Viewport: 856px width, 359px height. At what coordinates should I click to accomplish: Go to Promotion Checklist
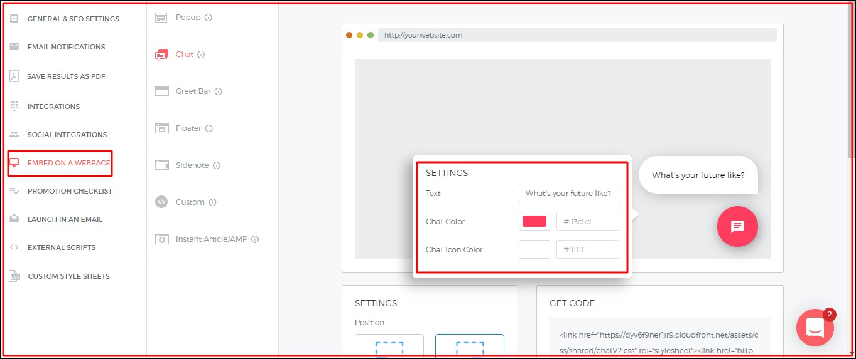pos(70,191)
